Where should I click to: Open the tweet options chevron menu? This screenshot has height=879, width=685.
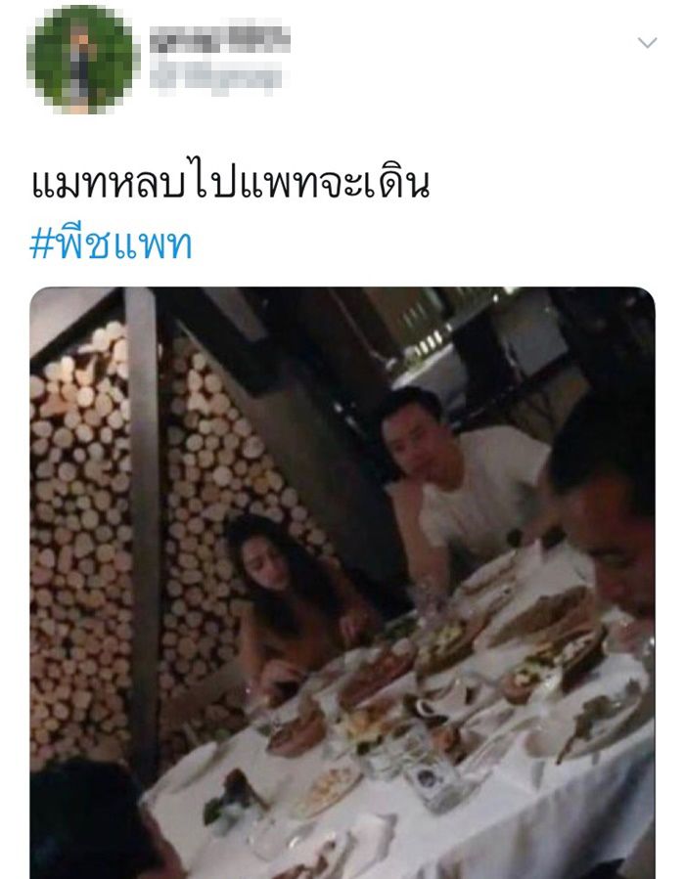click(x=648, y=43)
